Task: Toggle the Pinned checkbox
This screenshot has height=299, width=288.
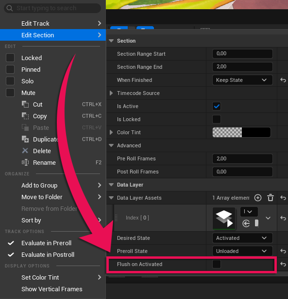Action: coord(10,69)
